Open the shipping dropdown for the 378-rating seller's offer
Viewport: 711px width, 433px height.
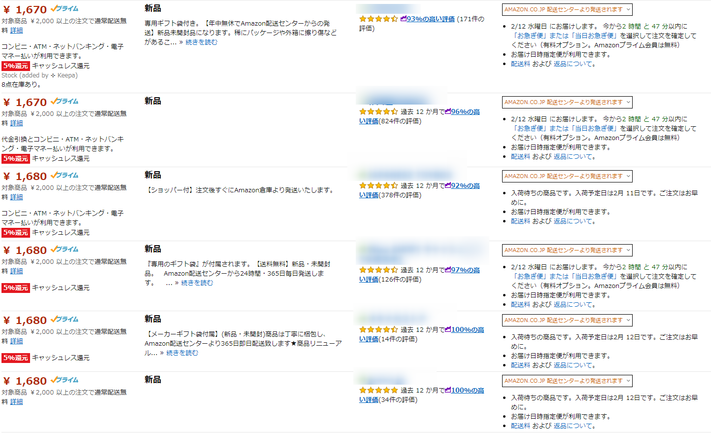(567, 177)
